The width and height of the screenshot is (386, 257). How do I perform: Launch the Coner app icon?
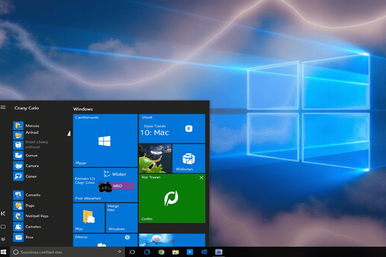pyautogui.click(x=18, y=176)
